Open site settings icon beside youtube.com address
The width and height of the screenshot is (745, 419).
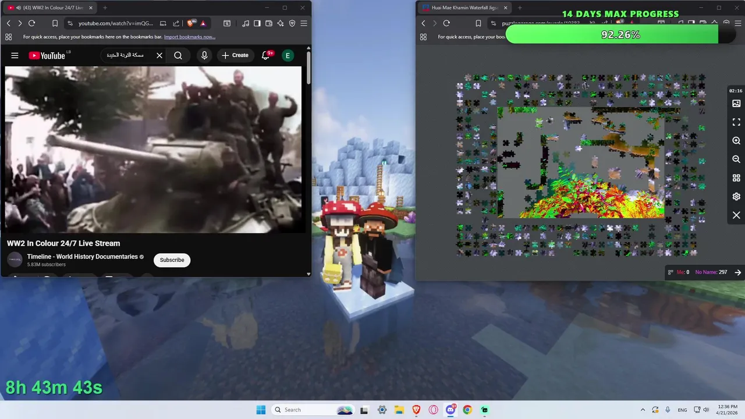pos(70,23)
